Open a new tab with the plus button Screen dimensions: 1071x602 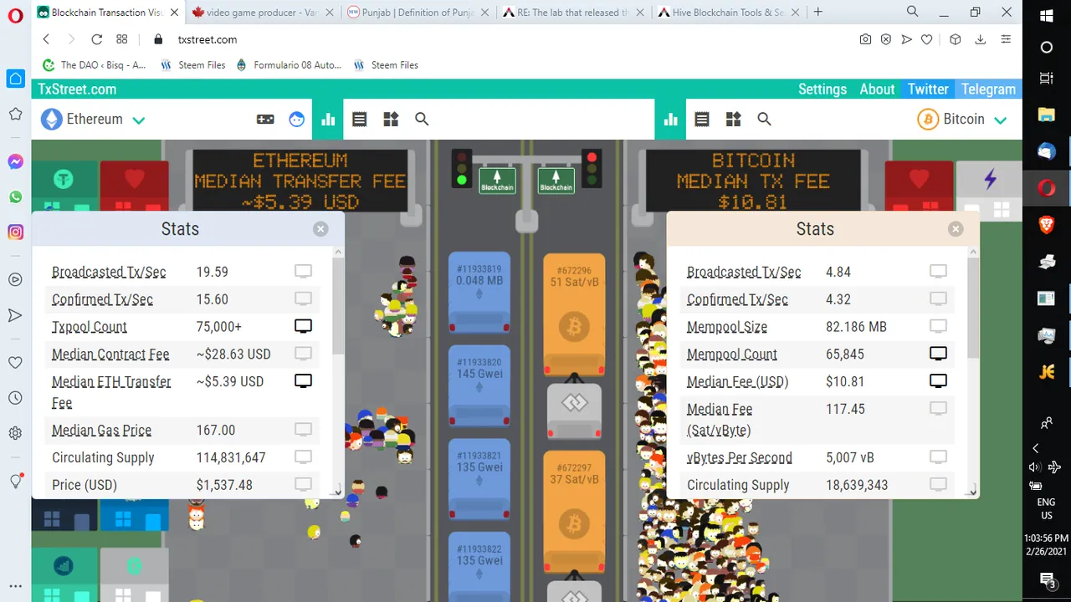coord(818,13)
